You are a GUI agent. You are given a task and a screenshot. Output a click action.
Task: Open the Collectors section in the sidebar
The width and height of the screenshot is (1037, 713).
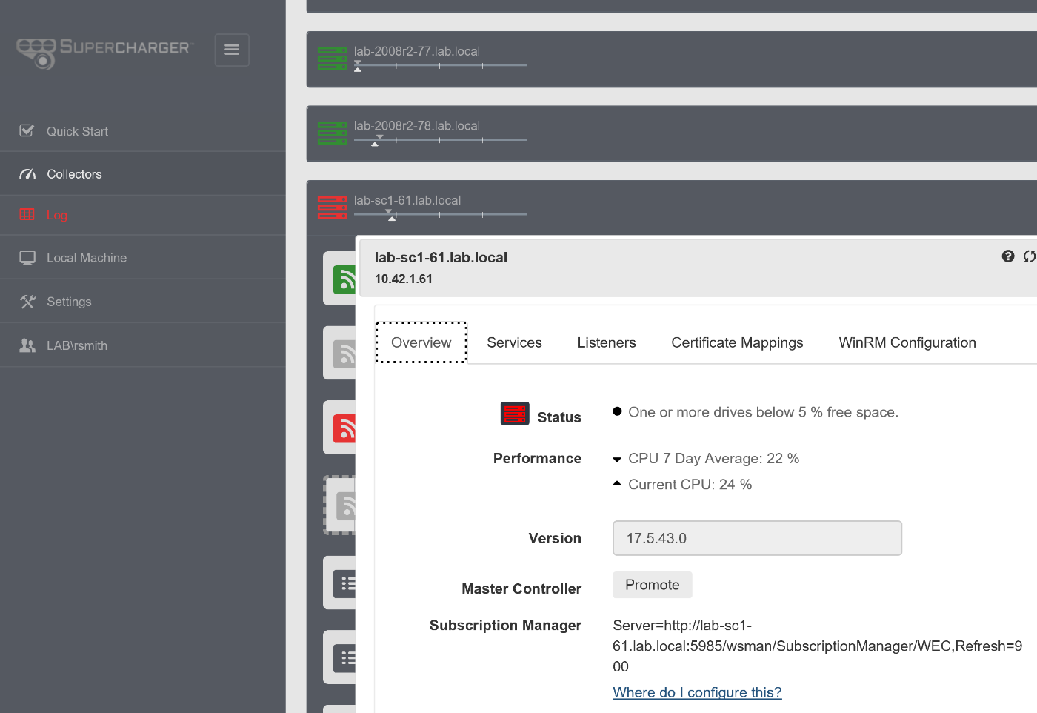74,173
